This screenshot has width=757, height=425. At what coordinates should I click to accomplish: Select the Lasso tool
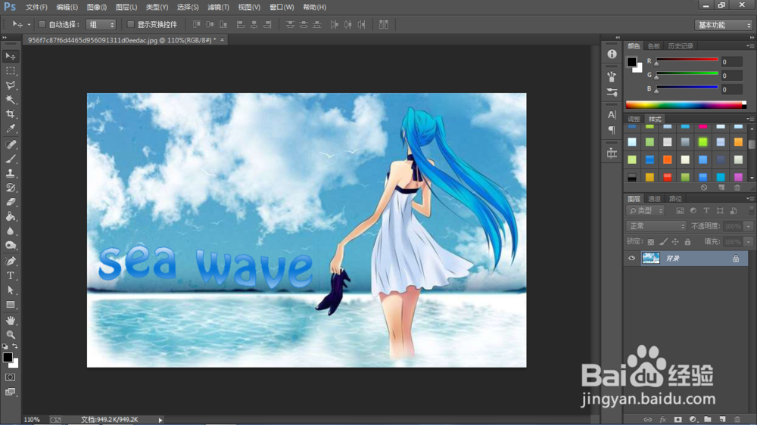coord(10,85)
